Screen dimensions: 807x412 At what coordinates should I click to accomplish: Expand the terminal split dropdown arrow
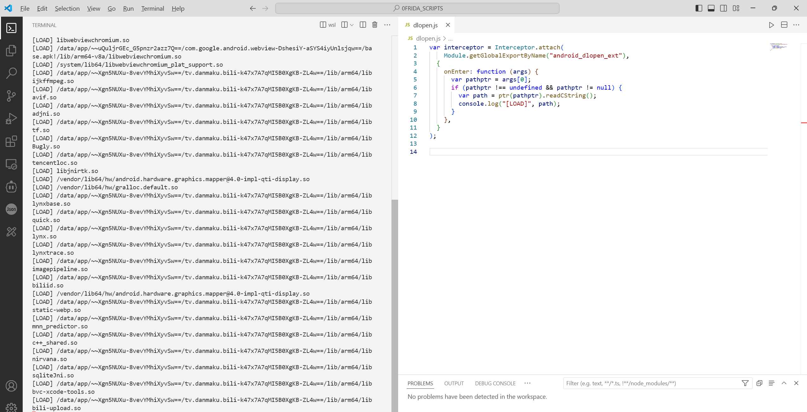click(x=352, y=25)
